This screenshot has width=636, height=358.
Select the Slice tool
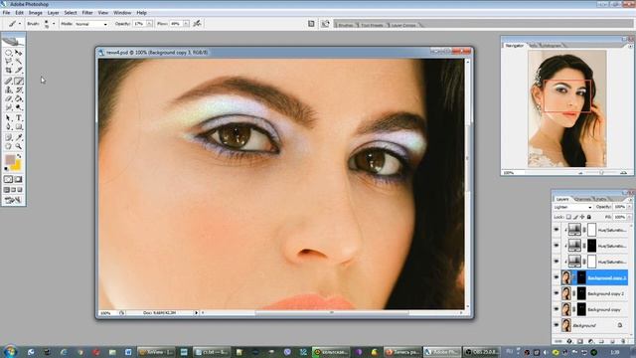pyautogui.click(x=19, y=71)
